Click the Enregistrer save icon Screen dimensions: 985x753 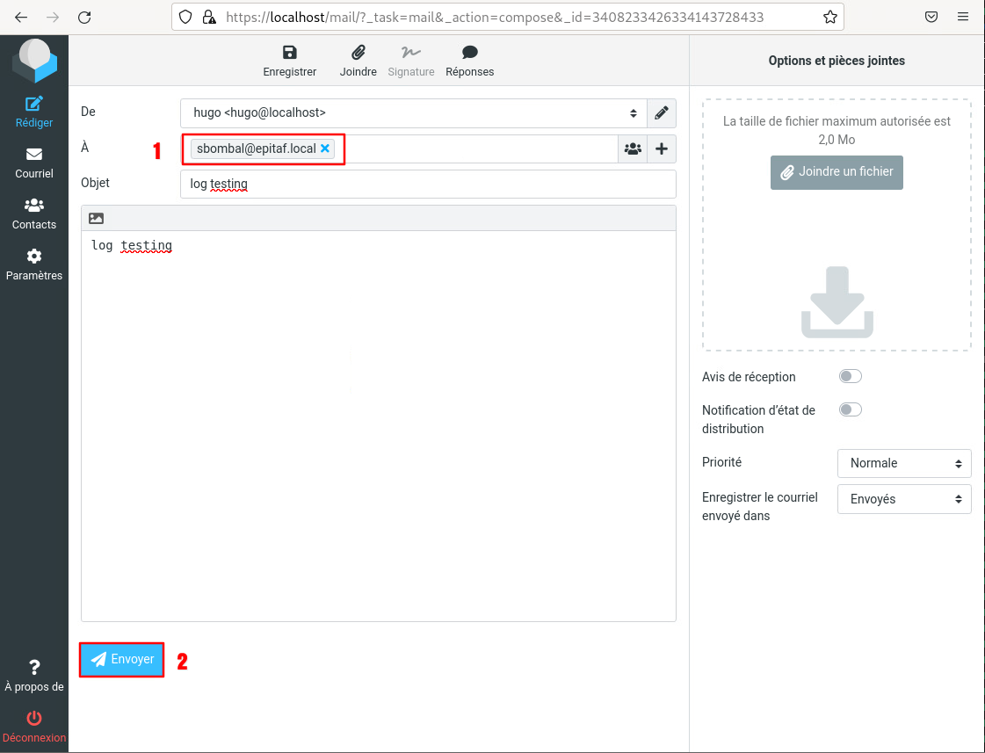(289, 54)
